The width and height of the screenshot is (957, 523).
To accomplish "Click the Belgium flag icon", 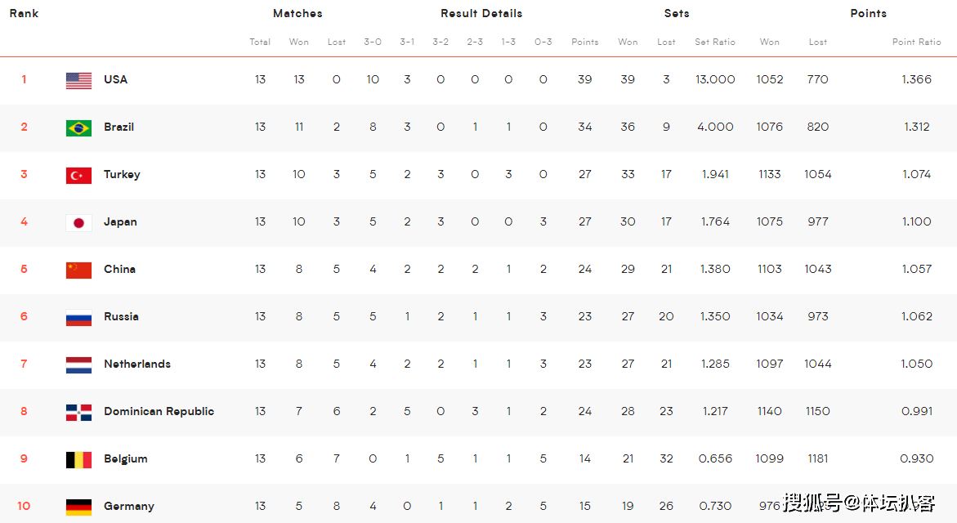I will pyautogui.click(x=78, y=459).
